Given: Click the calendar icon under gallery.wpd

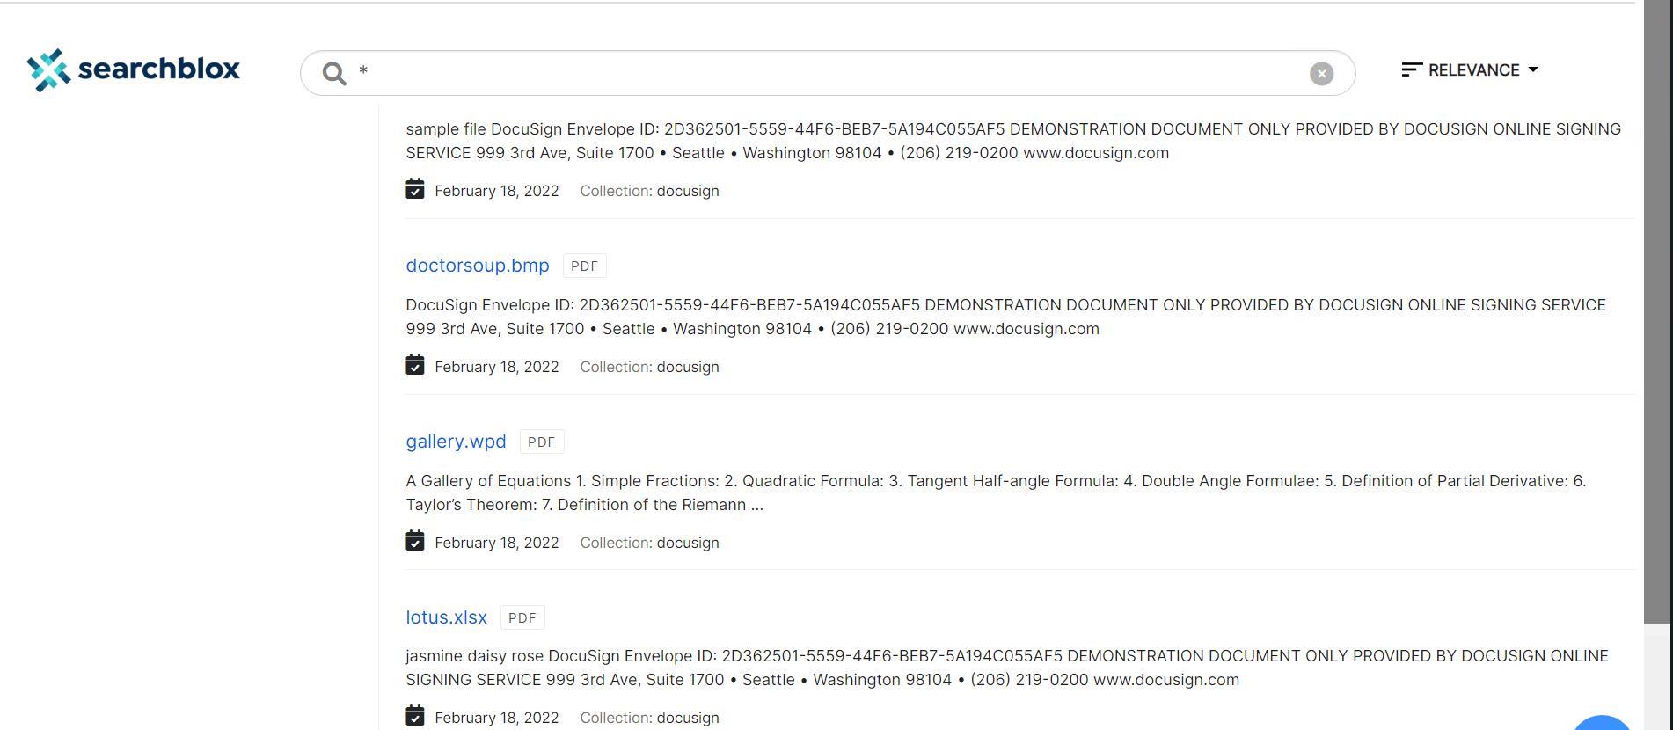Looking at the screenshot, I should coord(415,541).
